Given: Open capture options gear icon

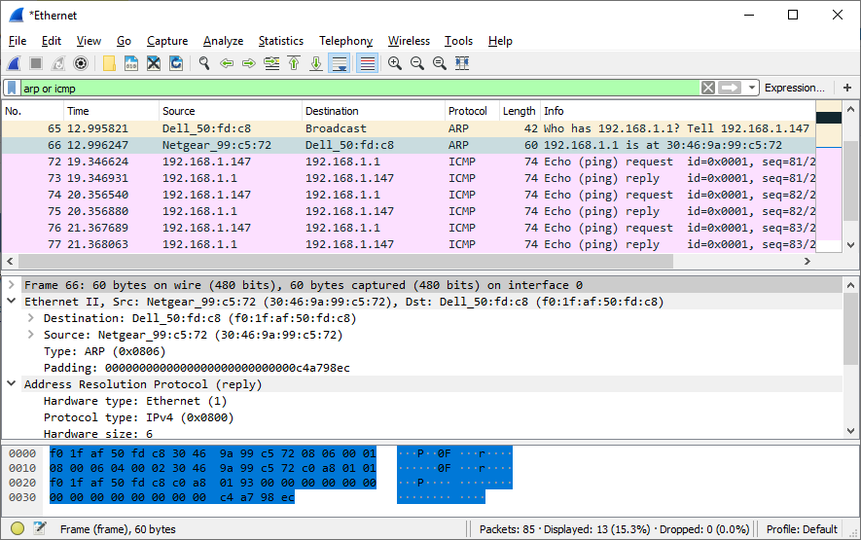Looking at the screenshot, I should [81, 63].
